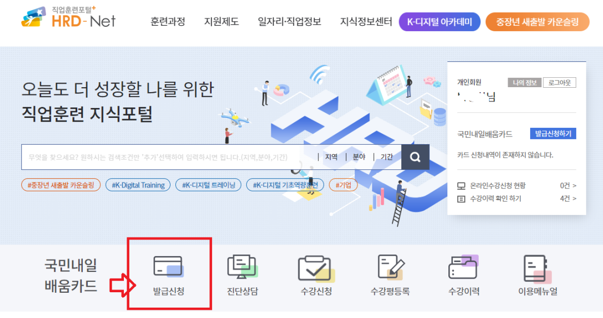Open the 이용메뉴얼 notebook icon
The image size is (603, 318).
pyautogui.click(x=538, y=269)
